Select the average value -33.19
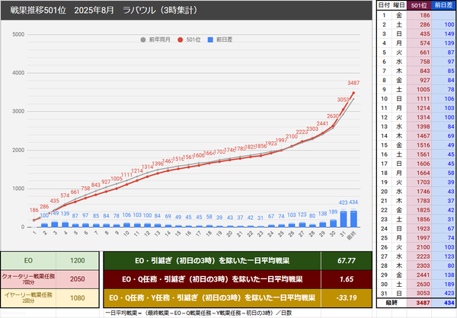This screenshot has width=457, height=318. 347,298
